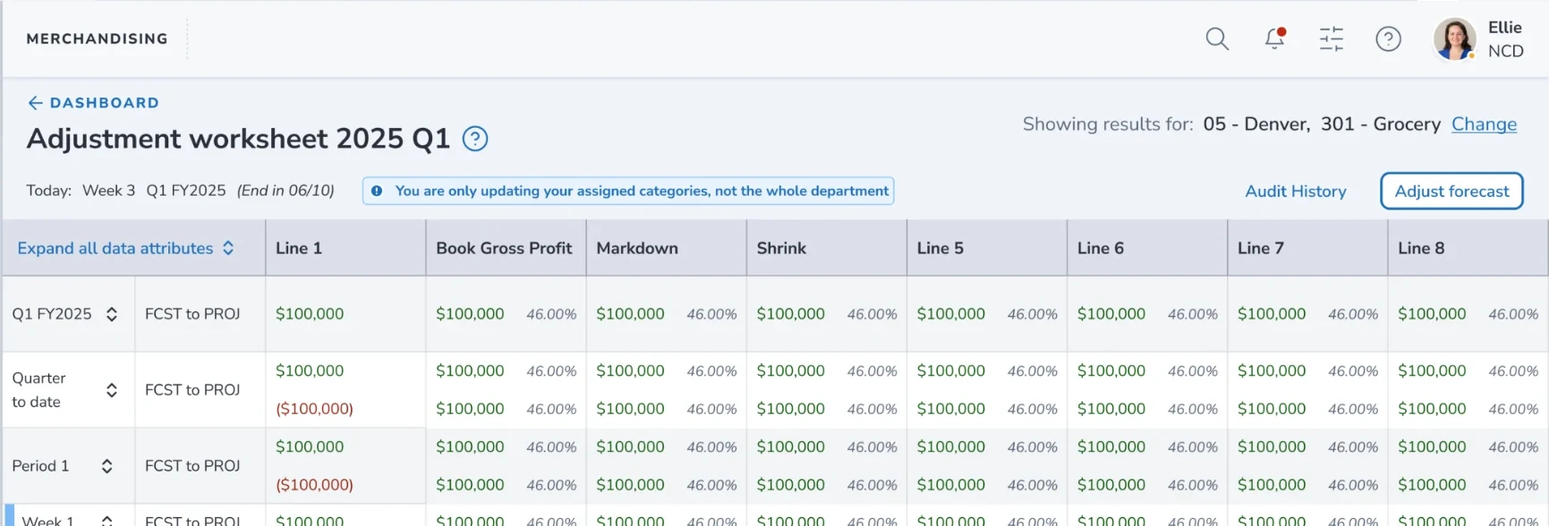Screen dimensions: 1549x526
Task: Select the Line 1 column header
Action: pyautogui.click(x=345, y=248)
